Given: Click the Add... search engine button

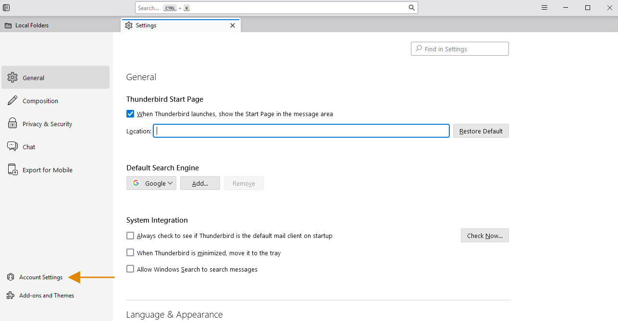Looking at the screenshot, I should click(200, 183).
